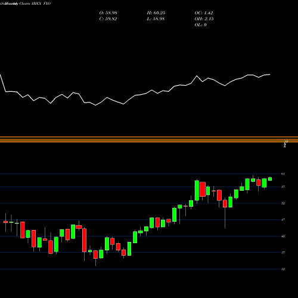Click the close price value C: 59.82
The image size is (298, 298).
108,19
